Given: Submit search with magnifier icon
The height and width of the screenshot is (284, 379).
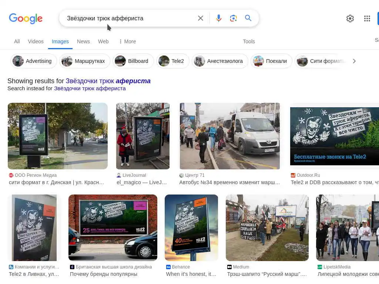Looking at the screenshot, I should tap(248, 18).
